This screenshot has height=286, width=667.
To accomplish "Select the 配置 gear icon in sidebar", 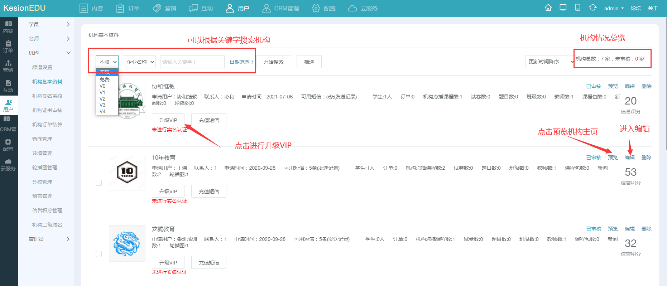I will click(8, 142).
